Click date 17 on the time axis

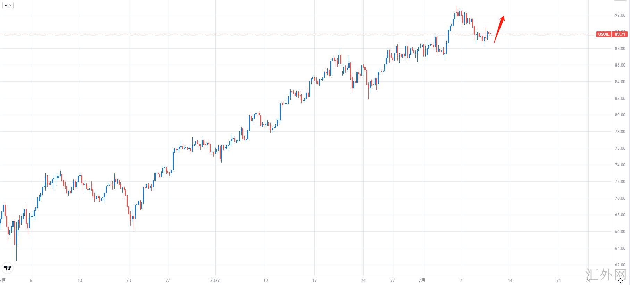click(x=314, y=280)
